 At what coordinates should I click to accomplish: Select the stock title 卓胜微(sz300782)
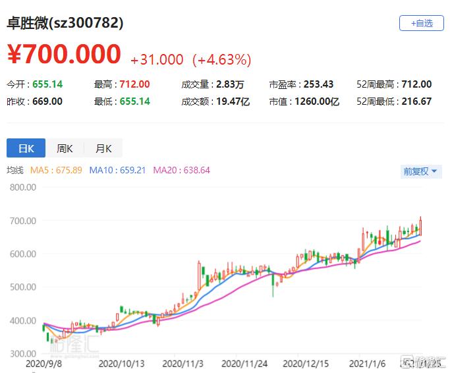tap(65, 22)
